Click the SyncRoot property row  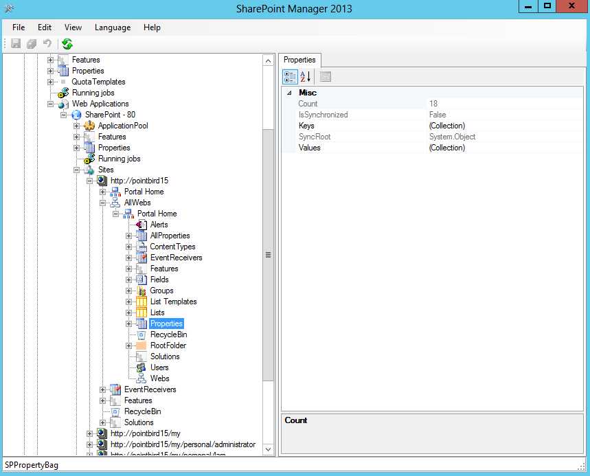click(432, 137)
